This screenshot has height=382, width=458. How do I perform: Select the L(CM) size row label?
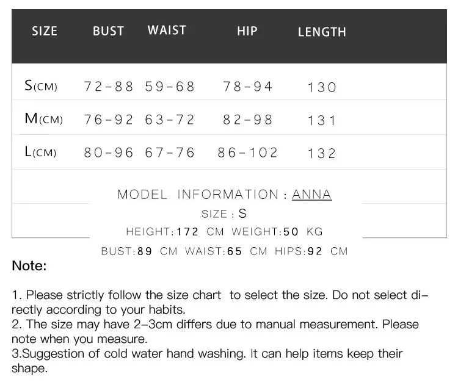click(40, 152)
